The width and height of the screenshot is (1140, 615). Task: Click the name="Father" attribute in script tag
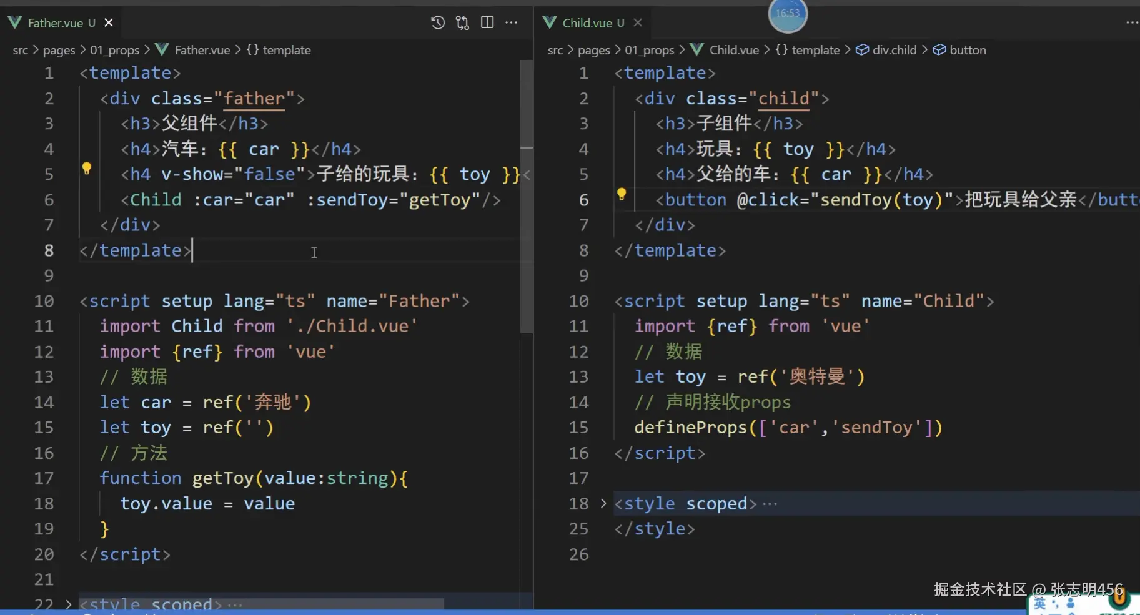(x=394, y=301)
